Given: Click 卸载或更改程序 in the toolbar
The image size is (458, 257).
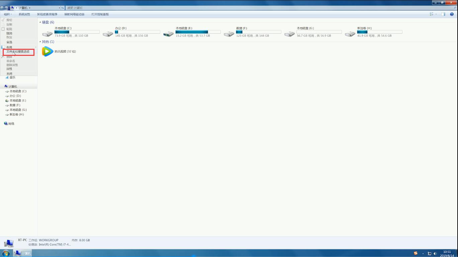Looking at the screenshot, I should click(x=47, y=14).
